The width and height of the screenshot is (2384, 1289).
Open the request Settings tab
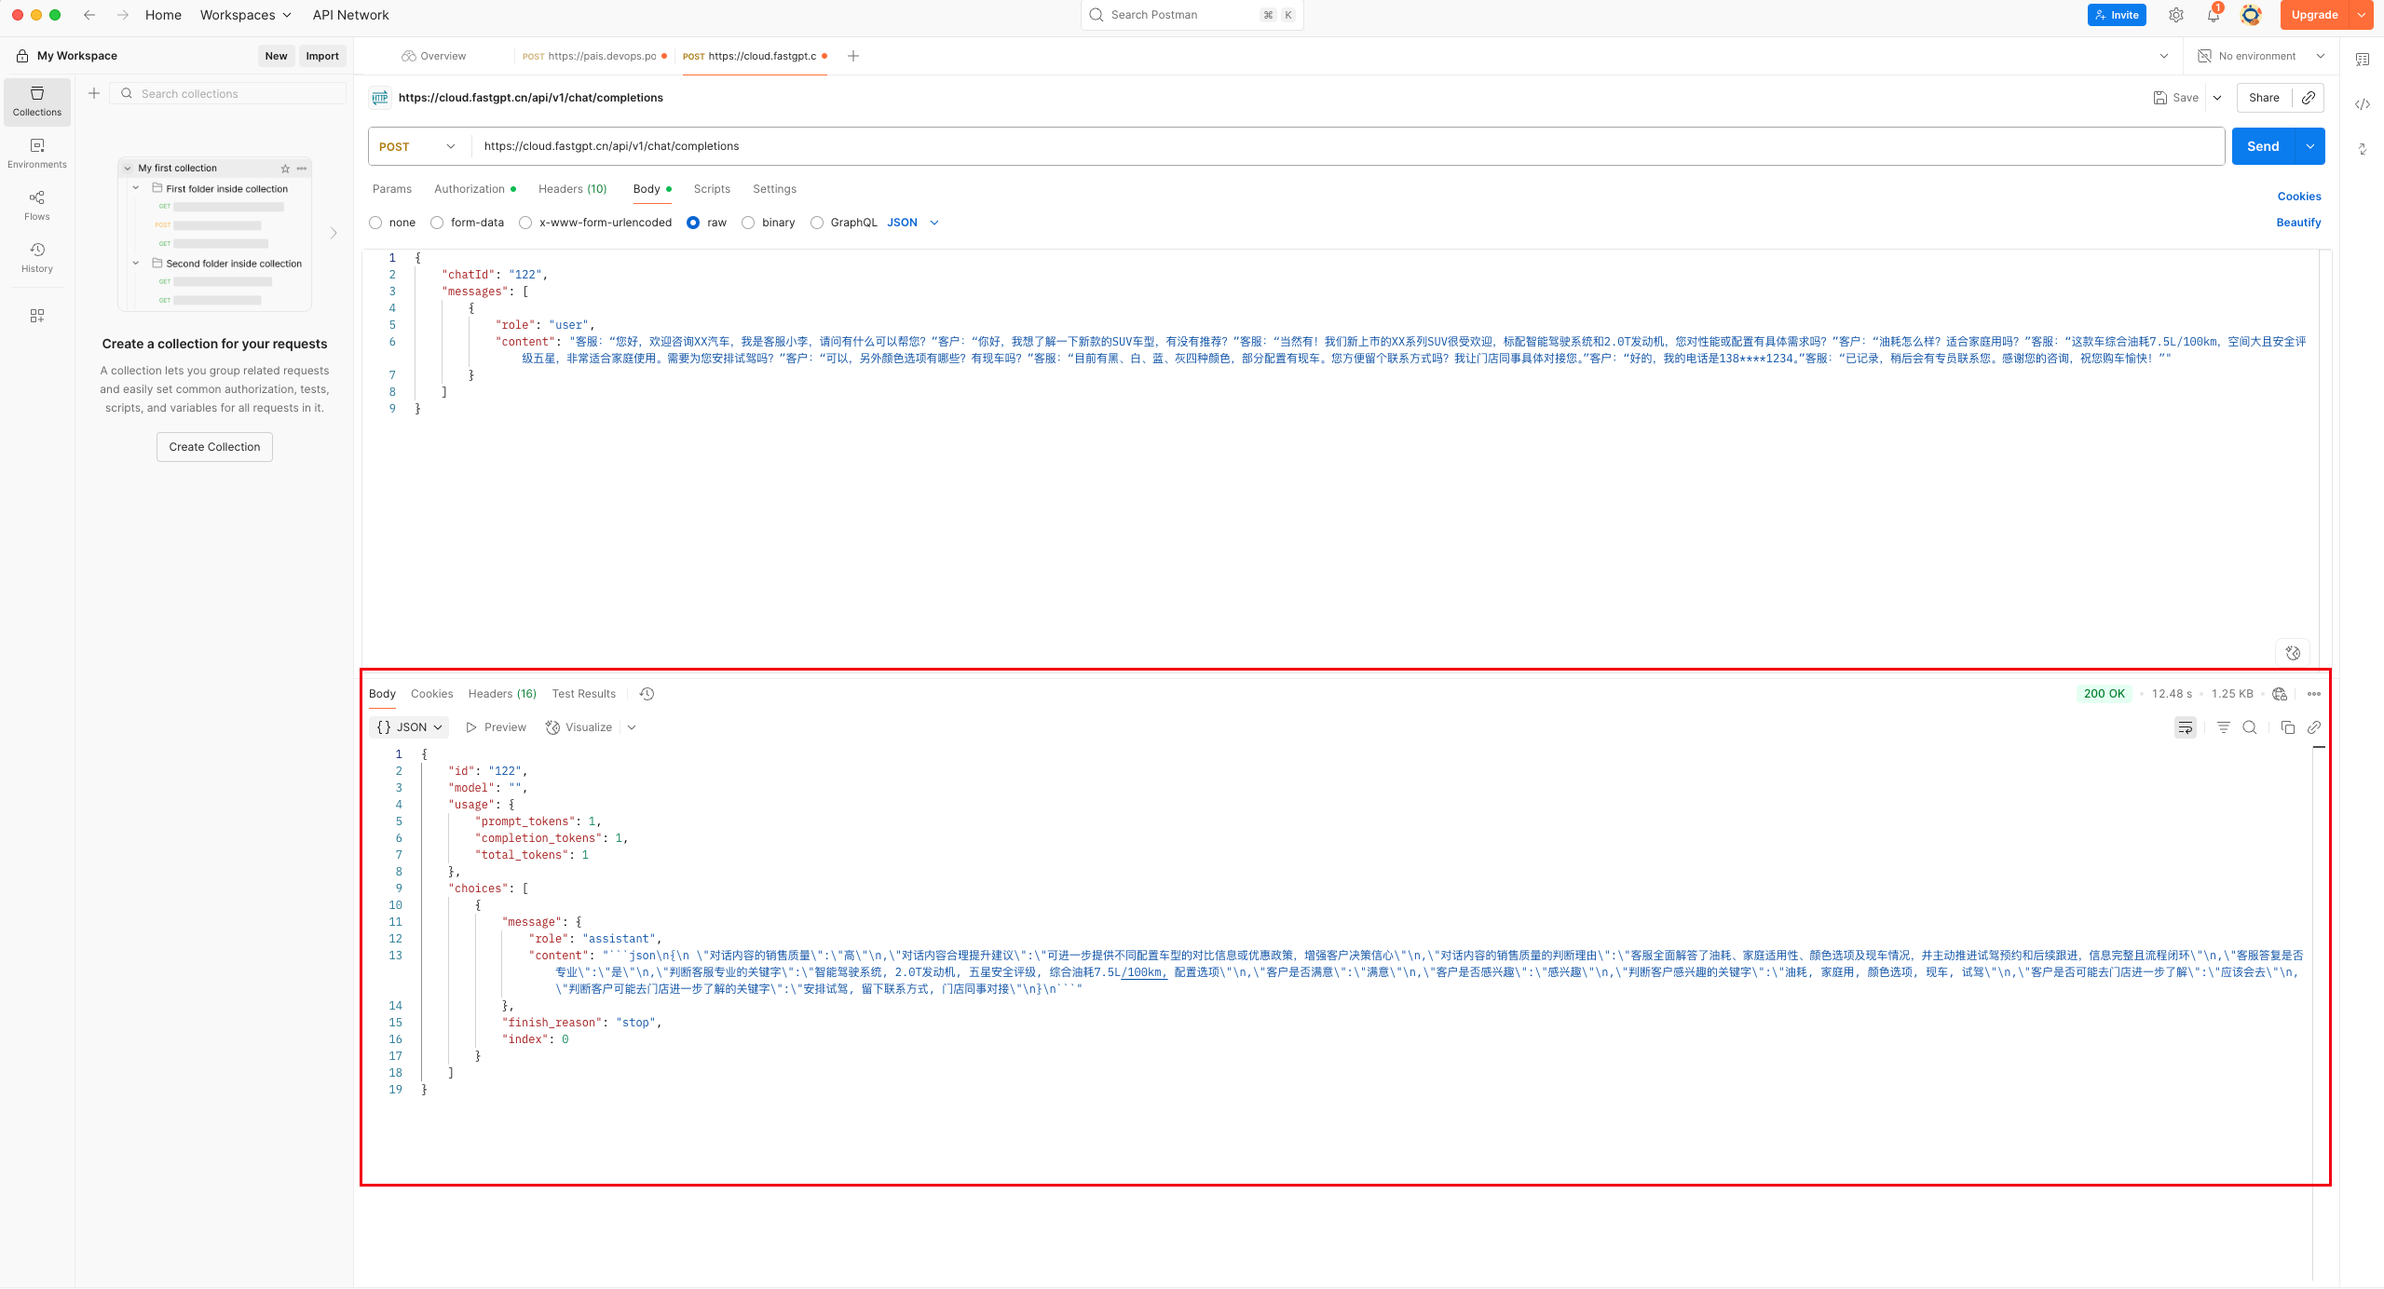point(775,189)
